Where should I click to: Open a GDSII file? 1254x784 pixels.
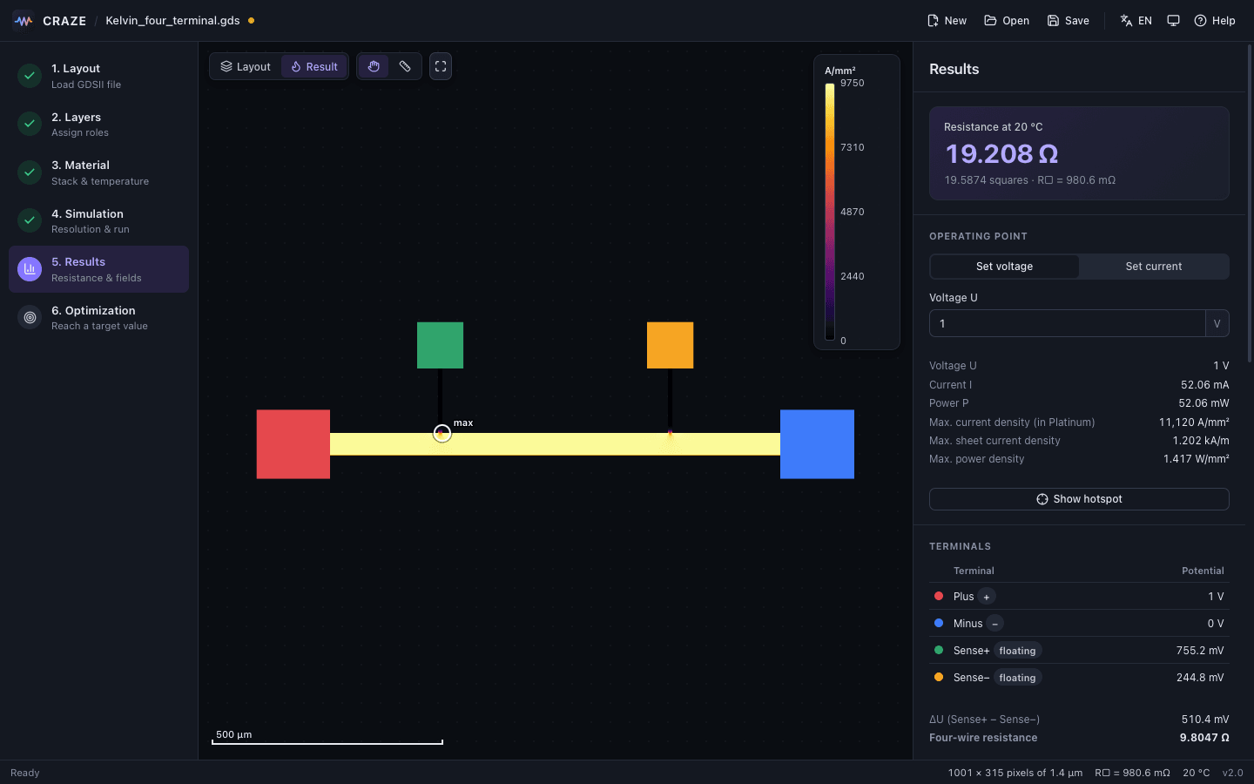(x=1007, y=21)
